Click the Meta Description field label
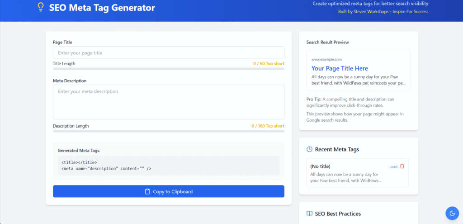The height and width of the screenshot is (224, 463). [70, 81]
